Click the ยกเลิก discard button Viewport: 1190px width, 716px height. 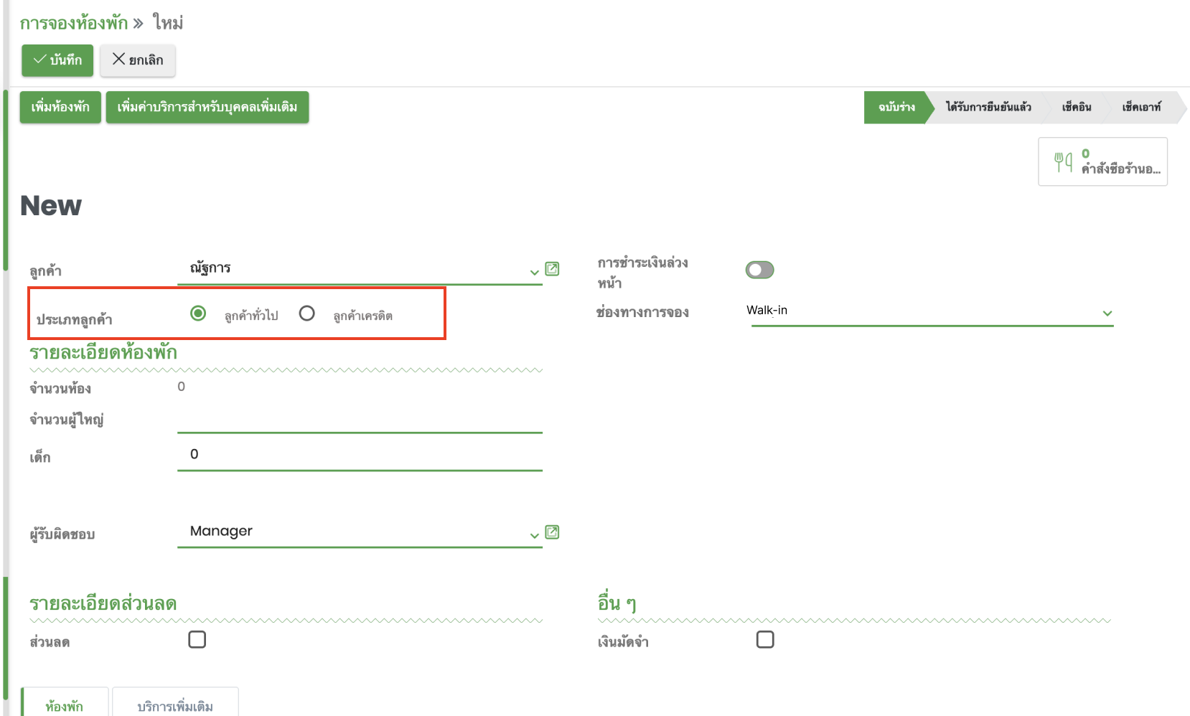click(138, 60)
